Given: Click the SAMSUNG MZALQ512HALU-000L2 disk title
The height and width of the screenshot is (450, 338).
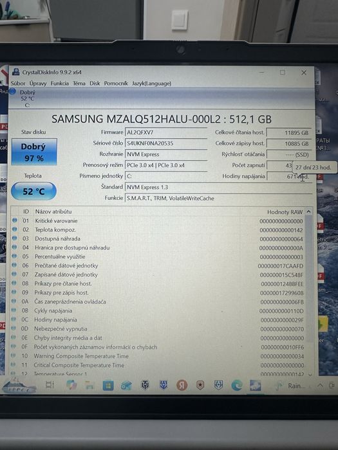Looking at the screenshot, I should pyautogui.click(x=162, y=119).
